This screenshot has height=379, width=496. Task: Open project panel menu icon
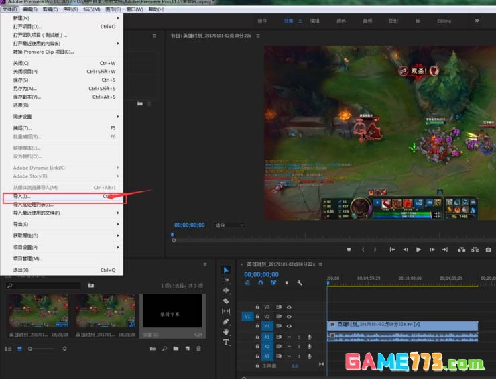pos(205,264)
